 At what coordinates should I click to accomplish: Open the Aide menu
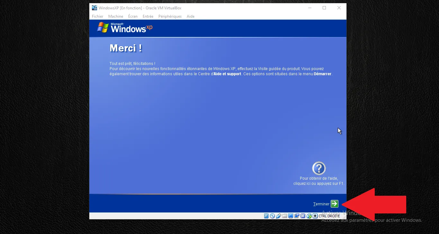[x=190, y=16]
